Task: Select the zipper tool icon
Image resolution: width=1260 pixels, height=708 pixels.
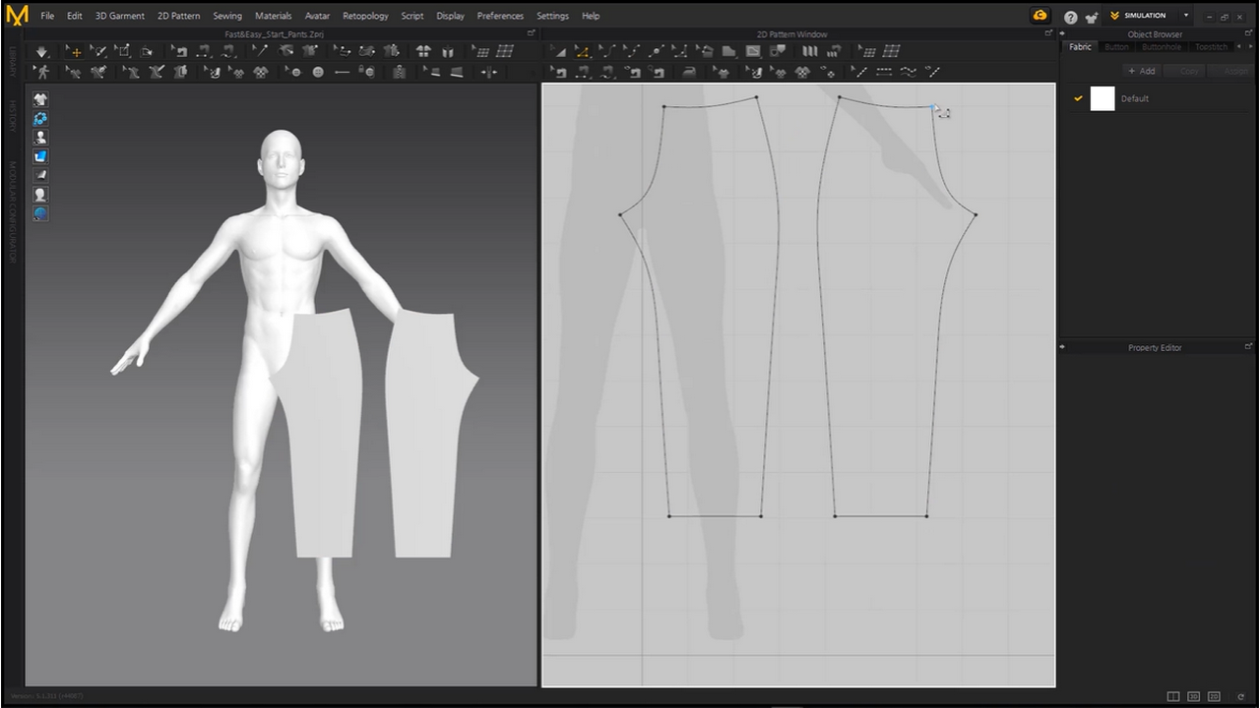Action: pos(399,72)
